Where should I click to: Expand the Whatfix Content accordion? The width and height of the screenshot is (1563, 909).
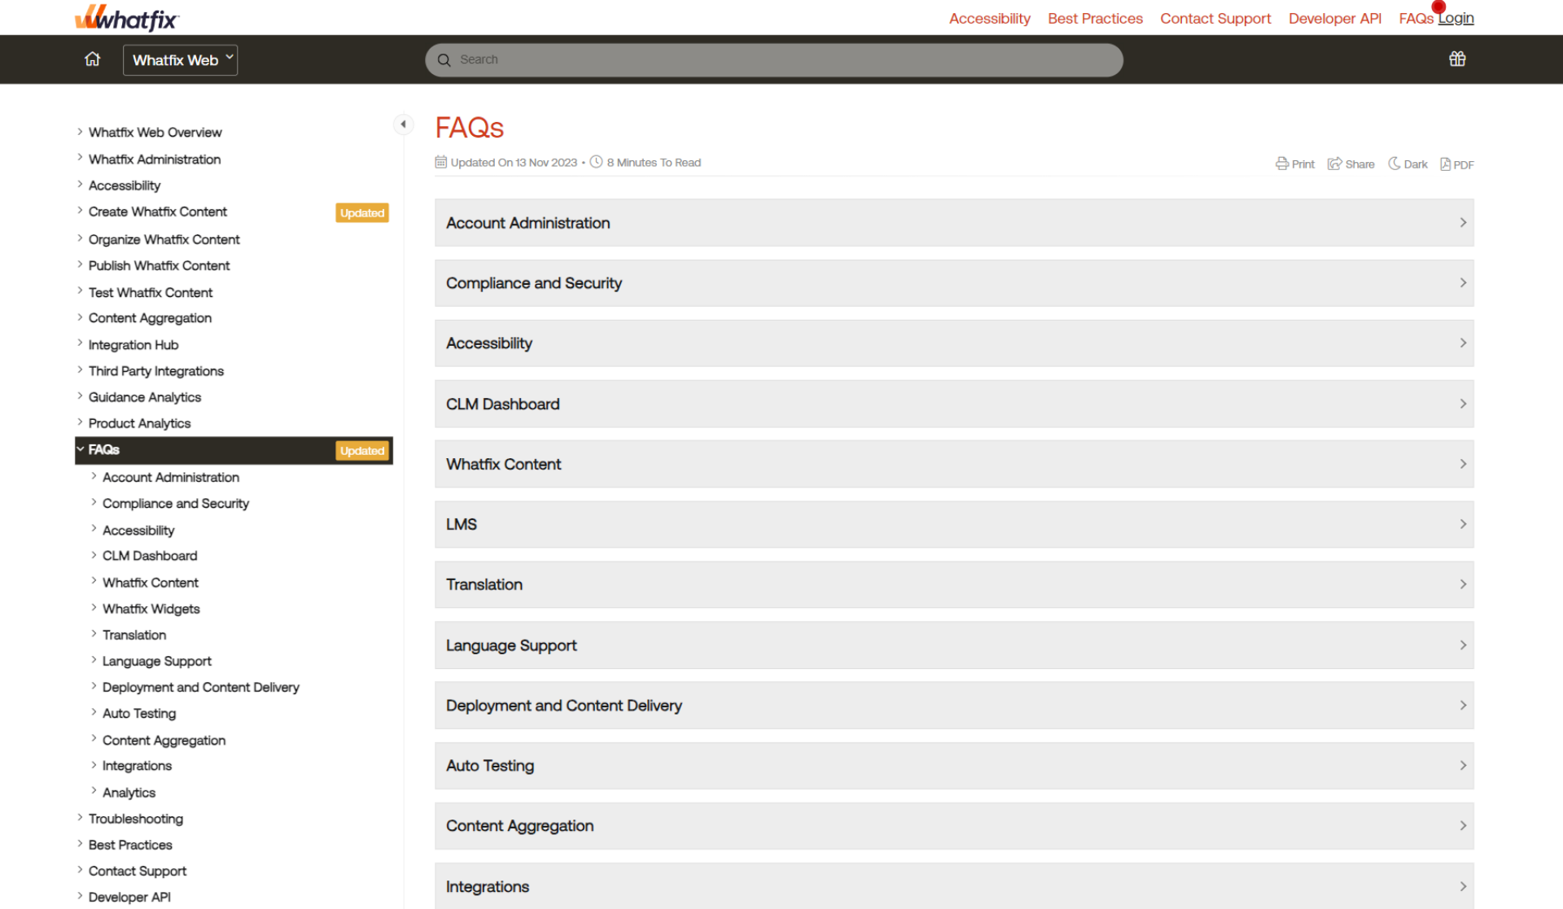click(x=954, y=464)
